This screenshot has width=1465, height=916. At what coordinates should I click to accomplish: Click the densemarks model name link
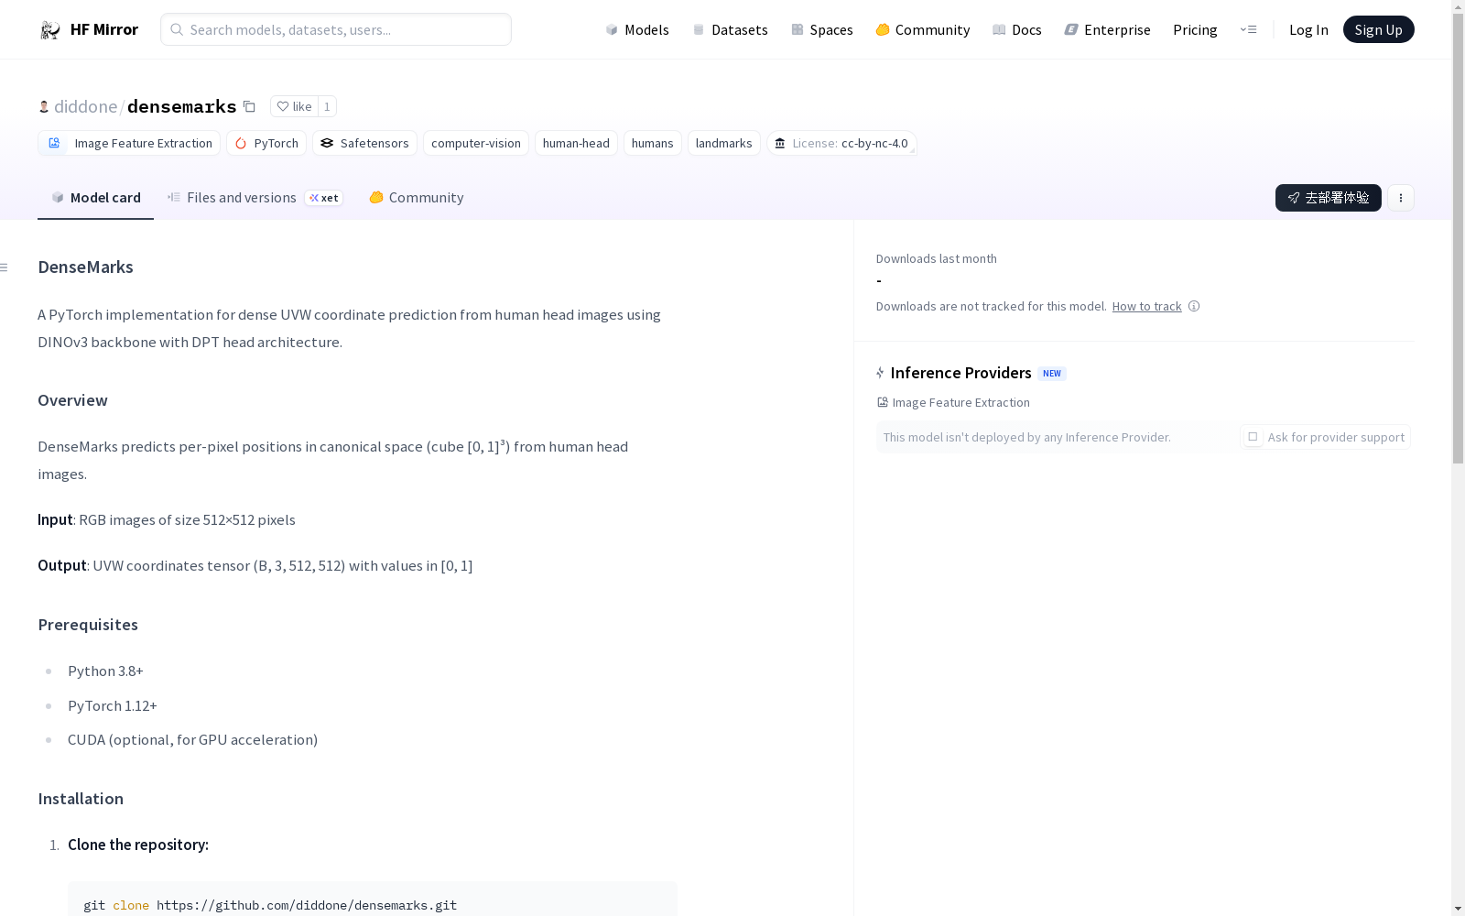[x=182, y=106]
